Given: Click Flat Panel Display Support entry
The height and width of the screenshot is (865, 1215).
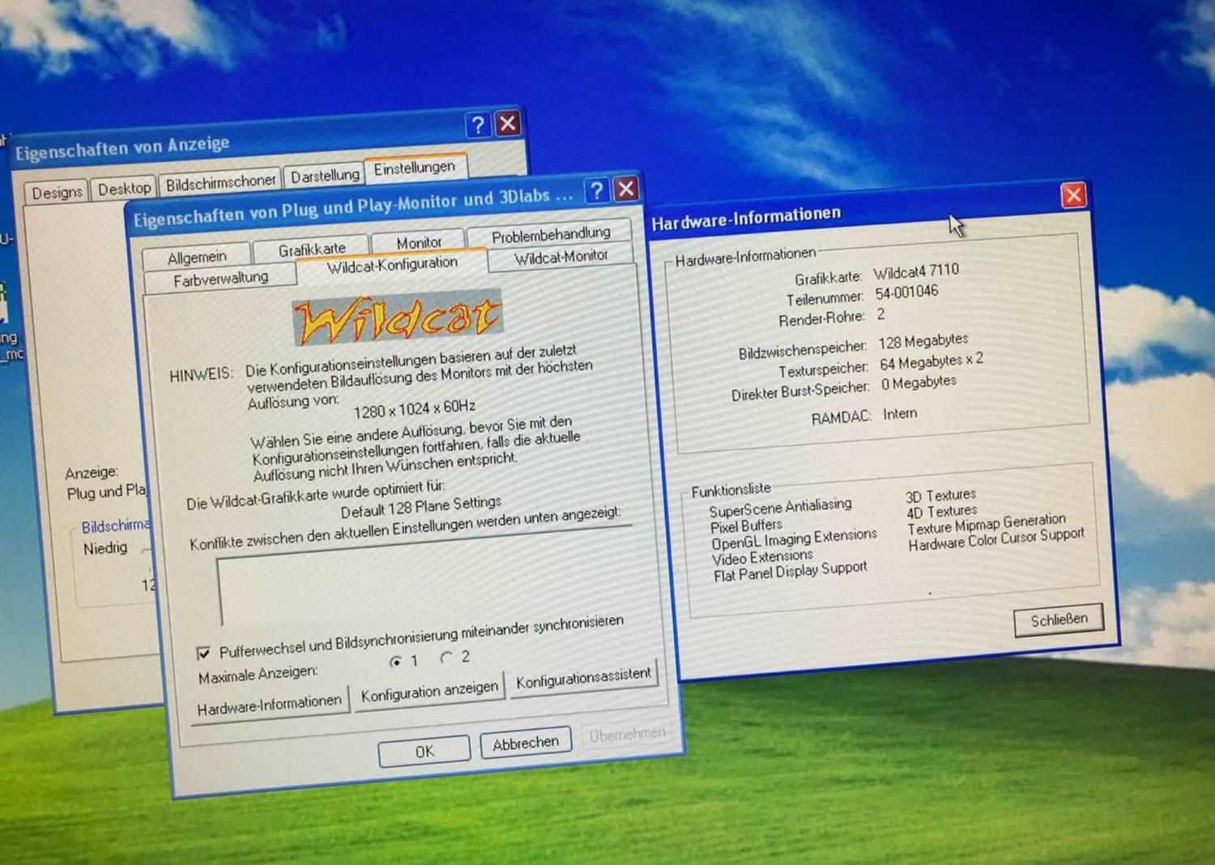Looking at the screenshot, I should (790, 572).
